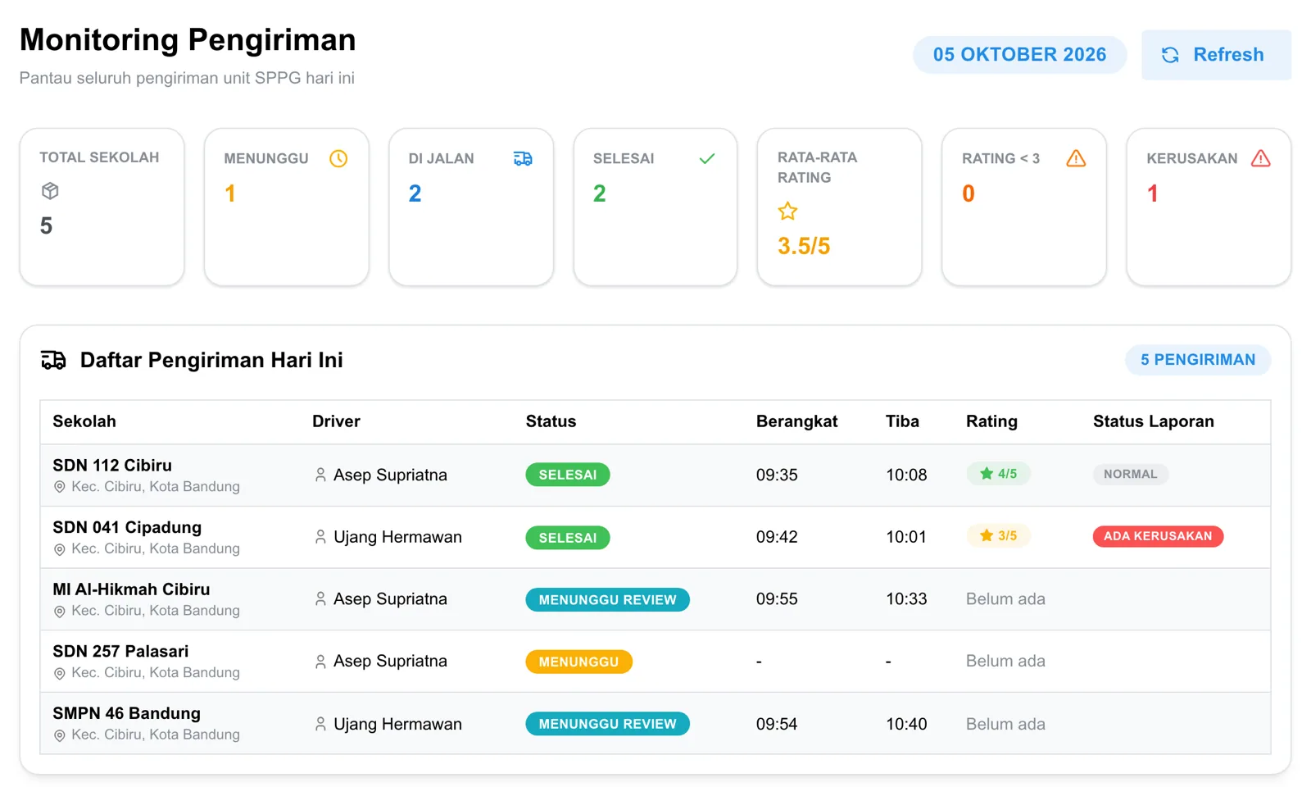1311x787 pixels.
Task: Click the Driver column header
Action: [336, 421]
